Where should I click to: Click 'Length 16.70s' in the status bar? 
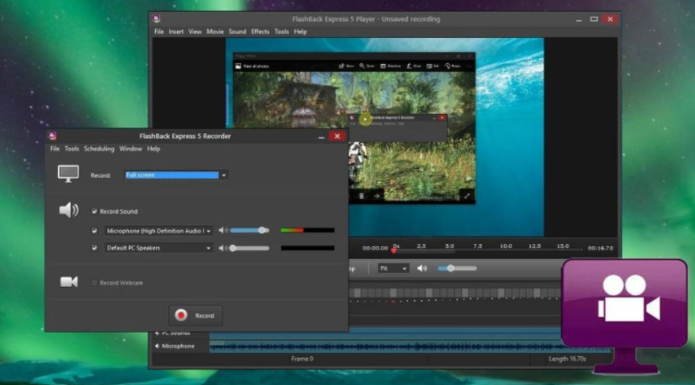point(567,359)
